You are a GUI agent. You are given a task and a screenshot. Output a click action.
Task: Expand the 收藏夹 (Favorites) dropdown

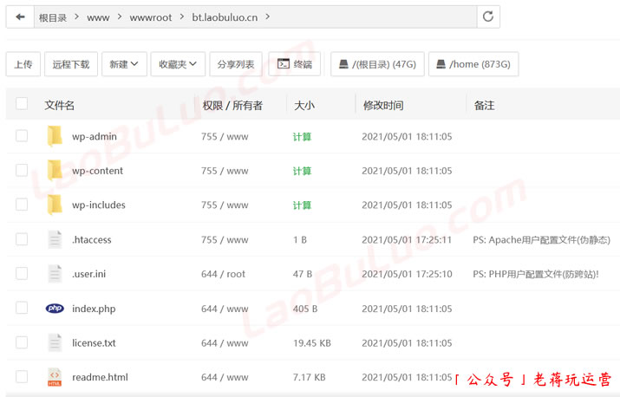(x=178, y=64)
